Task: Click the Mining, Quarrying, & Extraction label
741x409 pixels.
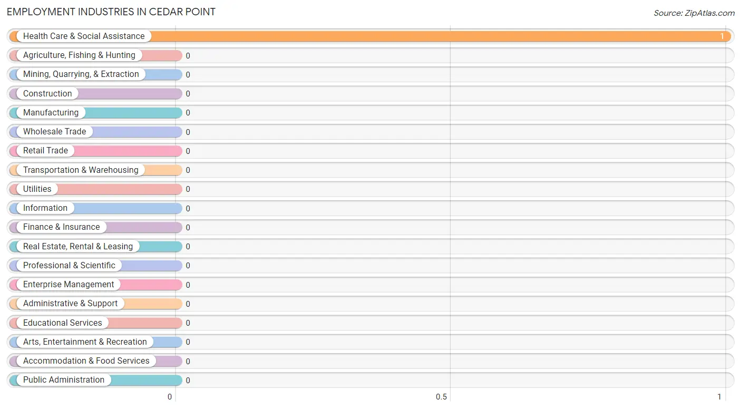Action: tap(81, 74)
